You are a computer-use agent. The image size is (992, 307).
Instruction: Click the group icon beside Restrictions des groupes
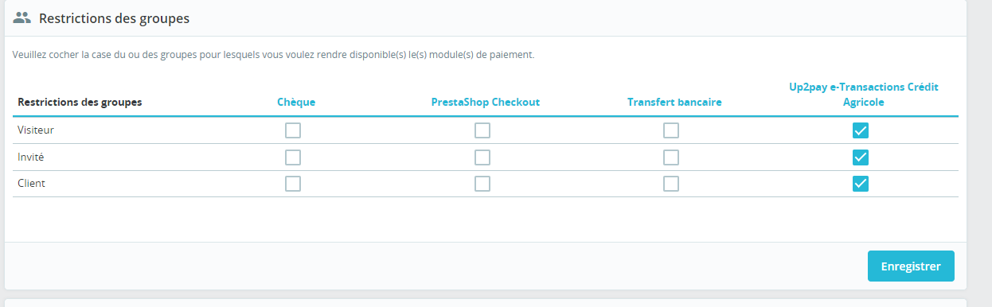pos(22,17)
